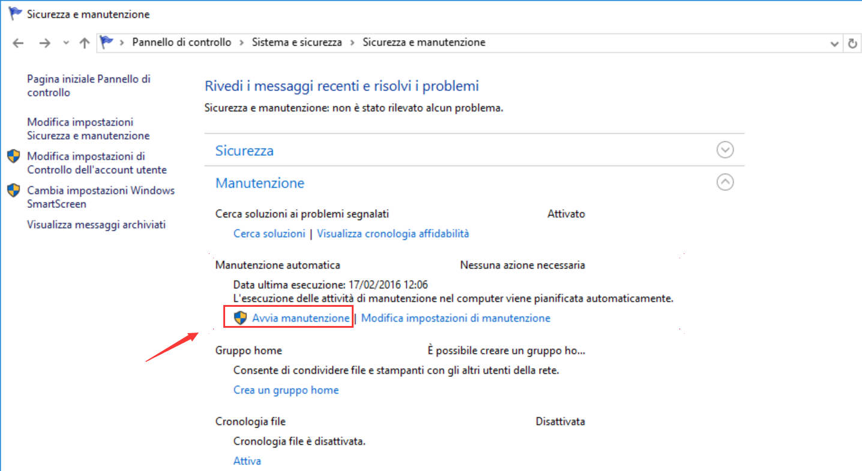Click shield icon beside Controllo dell'account utente
The height and width of the screenshot is (471, 862).
pos(14,156)
